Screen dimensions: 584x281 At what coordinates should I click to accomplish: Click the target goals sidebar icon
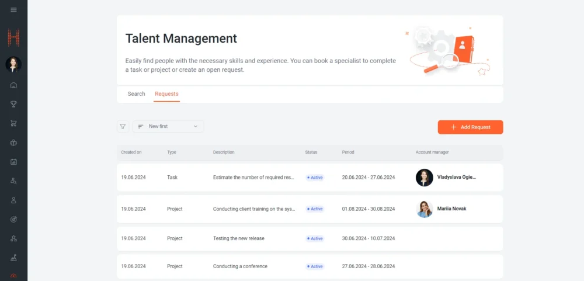13,219
